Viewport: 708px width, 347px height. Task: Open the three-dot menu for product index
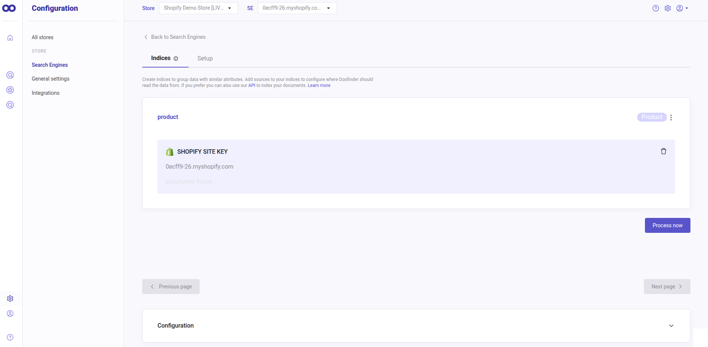coord(671,118)
